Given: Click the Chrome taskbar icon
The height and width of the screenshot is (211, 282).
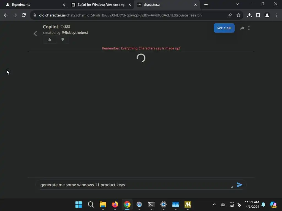Looking at the screenshot, I should 127,204.
